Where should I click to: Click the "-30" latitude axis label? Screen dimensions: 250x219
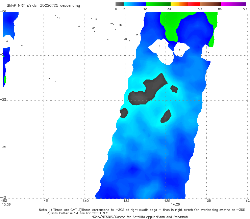[x=3, y=99]
